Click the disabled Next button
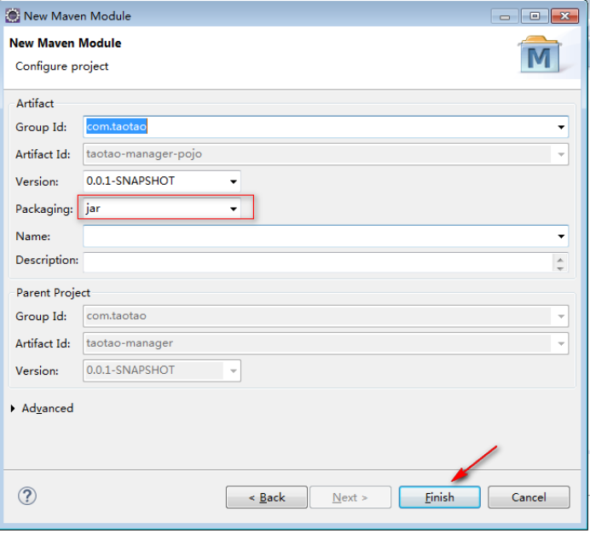Viewport: 590px width, 534px height. (x=350, y=497)
